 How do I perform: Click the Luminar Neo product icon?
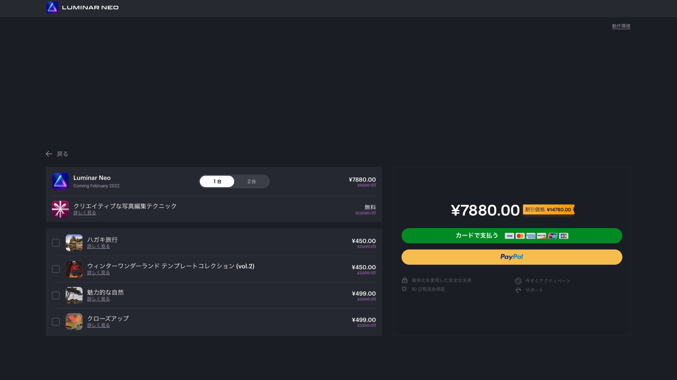click(x=60, y=181)
